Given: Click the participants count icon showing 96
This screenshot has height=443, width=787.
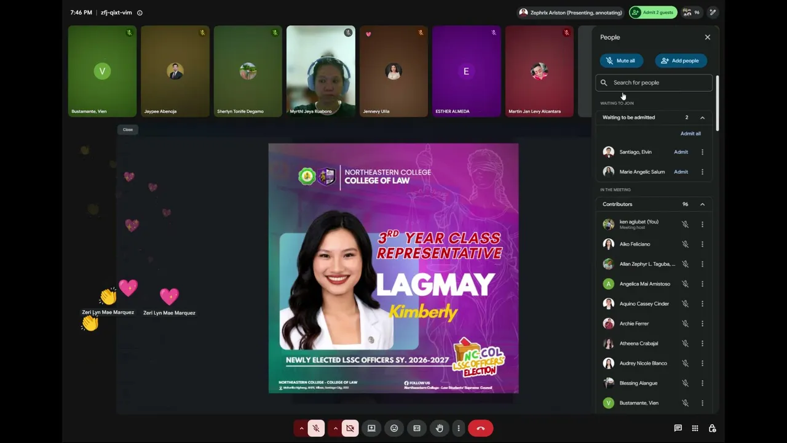Looking at the screenshot, I should [691, 12].
